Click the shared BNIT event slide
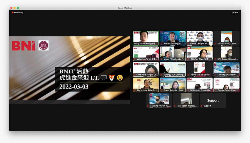 [69, 70]
